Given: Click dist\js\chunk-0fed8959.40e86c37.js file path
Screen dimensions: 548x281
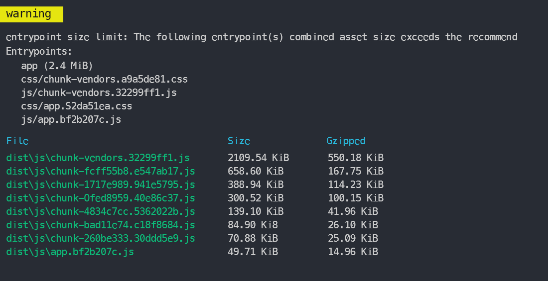Looking at the screenshot, I should [101, 198].
